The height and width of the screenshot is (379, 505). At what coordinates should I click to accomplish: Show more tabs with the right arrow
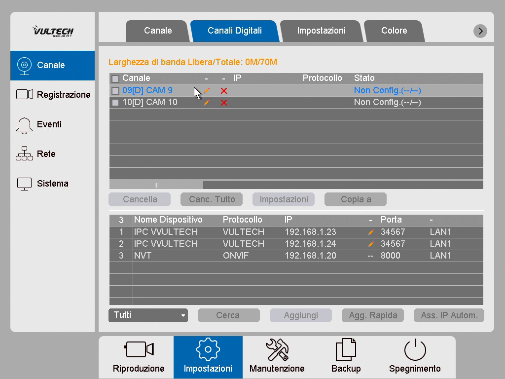480,31
